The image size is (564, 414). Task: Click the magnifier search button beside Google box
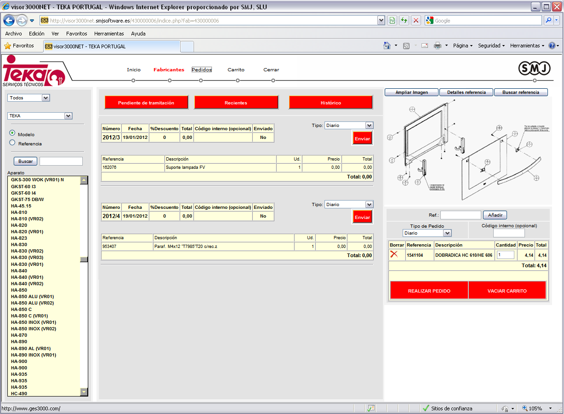click(x=548, y=21)
